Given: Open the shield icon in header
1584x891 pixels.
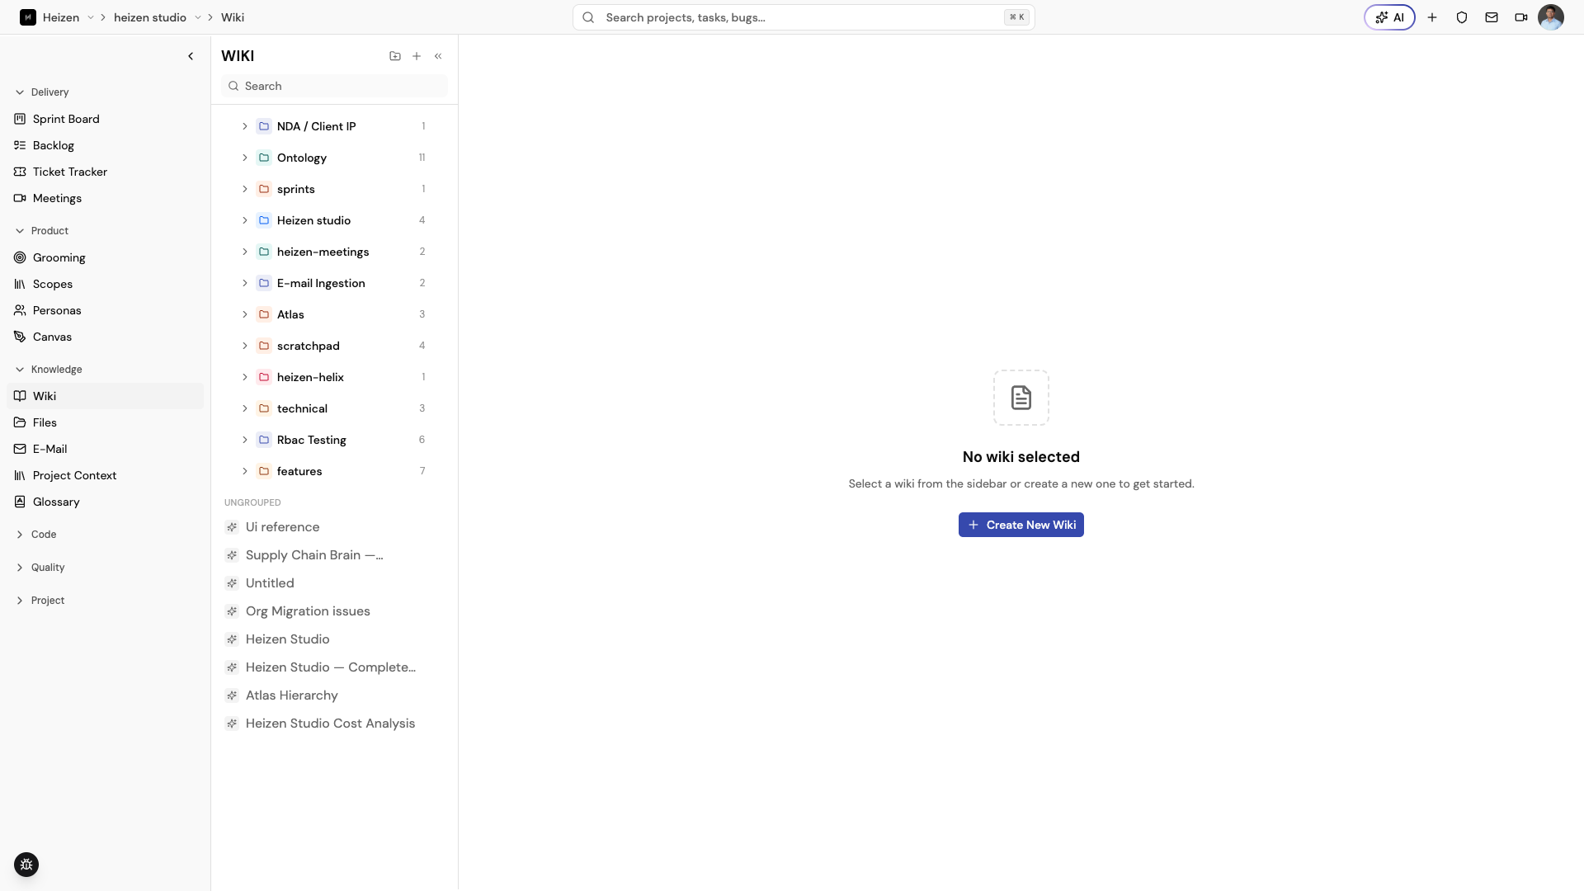Looking at the screenshot, I should (1462, 17).
